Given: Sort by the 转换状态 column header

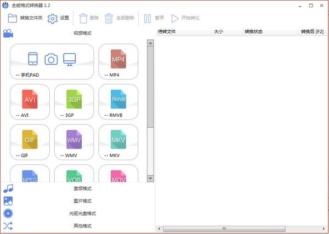Looking at the screenshot, I should pyautogui.click(x=271, y=32).
